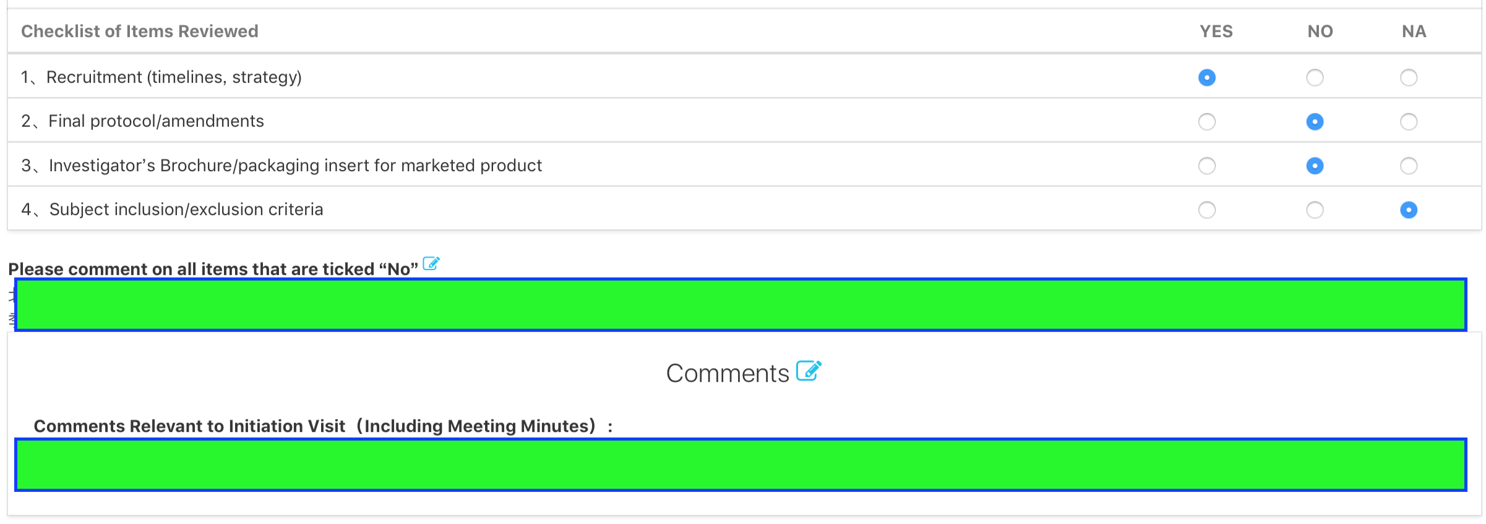
Task: Select YES for Recruitment timelines strategy
Action: click(1206, 78)
